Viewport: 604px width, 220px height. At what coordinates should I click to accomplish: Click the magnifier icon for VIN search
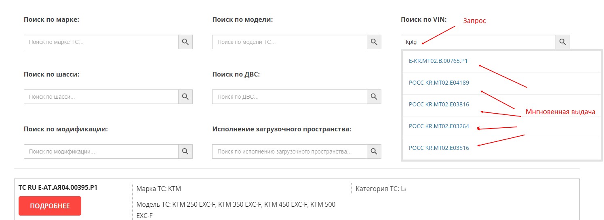pos(562,42)
